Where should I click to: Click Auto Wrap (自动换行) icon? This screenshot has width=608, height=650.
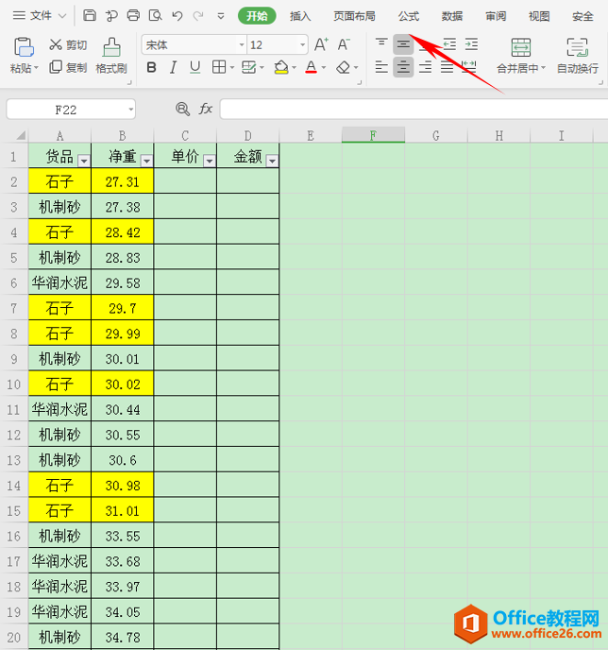578,47
